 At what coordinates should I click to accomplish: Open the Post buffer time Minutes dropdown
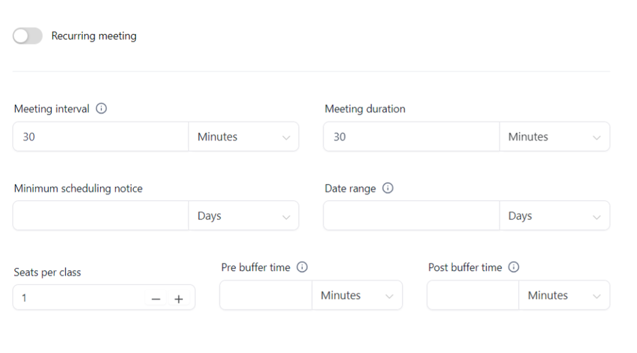(x=564, y=295)
